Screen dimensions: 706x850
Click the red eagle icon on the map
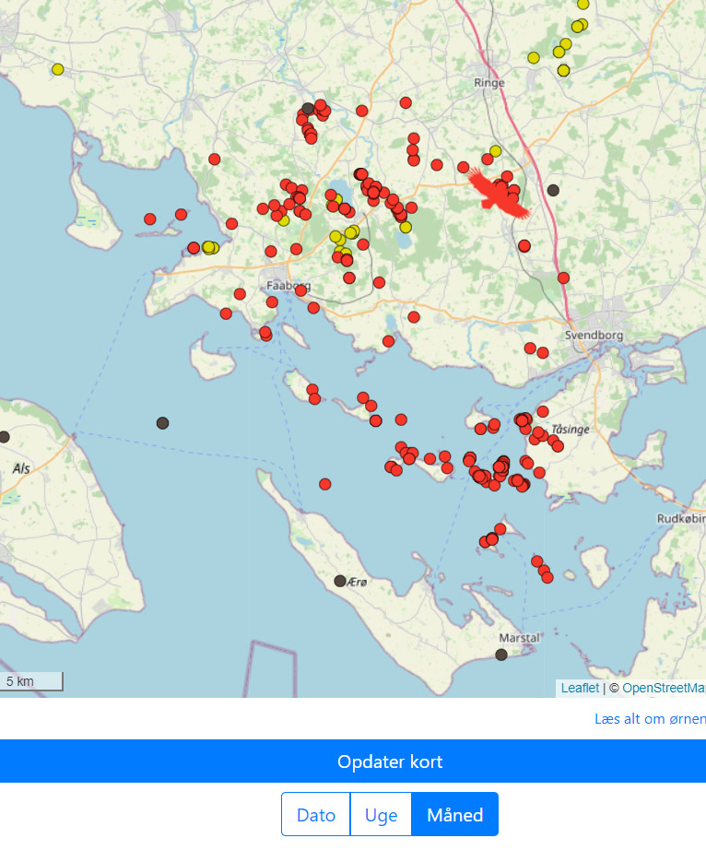(497, 195)
